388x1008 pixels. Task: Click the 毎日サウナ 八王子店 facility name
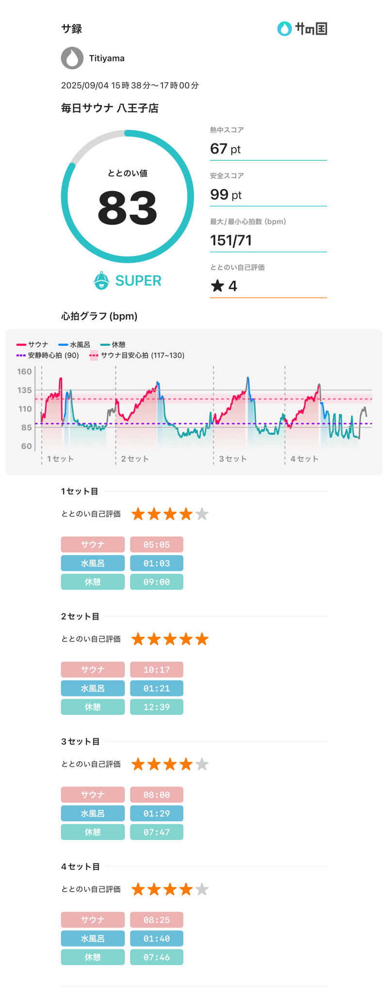point(110,108)
